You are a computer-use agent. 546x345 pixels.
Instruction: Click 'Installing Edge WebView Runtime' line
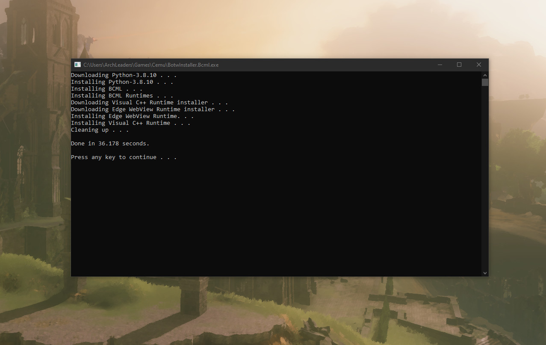point(132,116)
